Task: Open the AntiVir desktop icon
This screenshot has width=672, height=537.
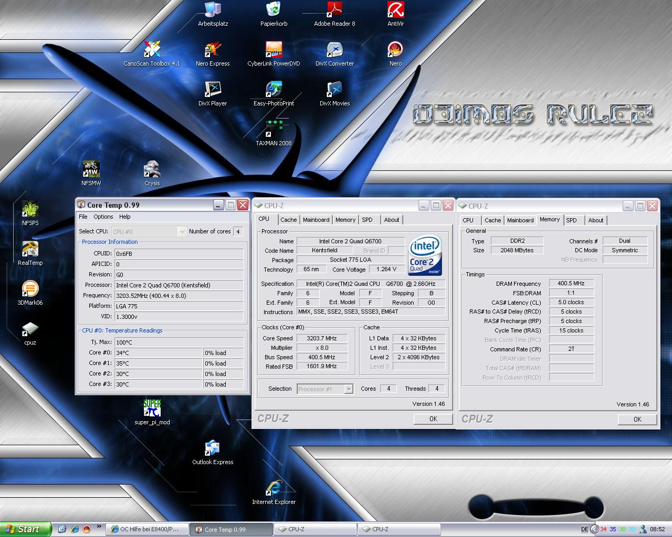Action: [x=395, y=14]
